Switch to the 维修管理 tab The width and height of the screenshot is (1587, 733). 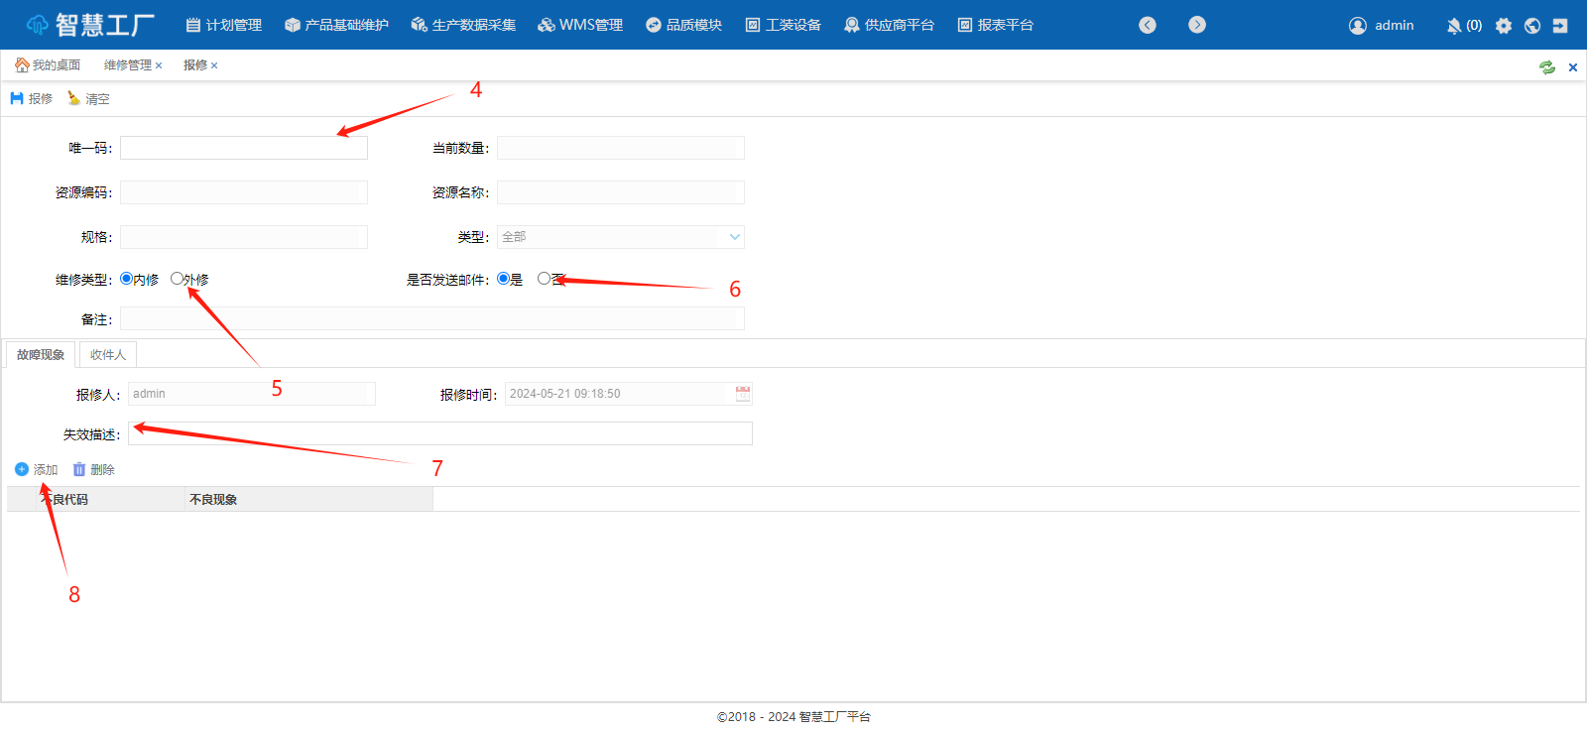pos(127,65)
